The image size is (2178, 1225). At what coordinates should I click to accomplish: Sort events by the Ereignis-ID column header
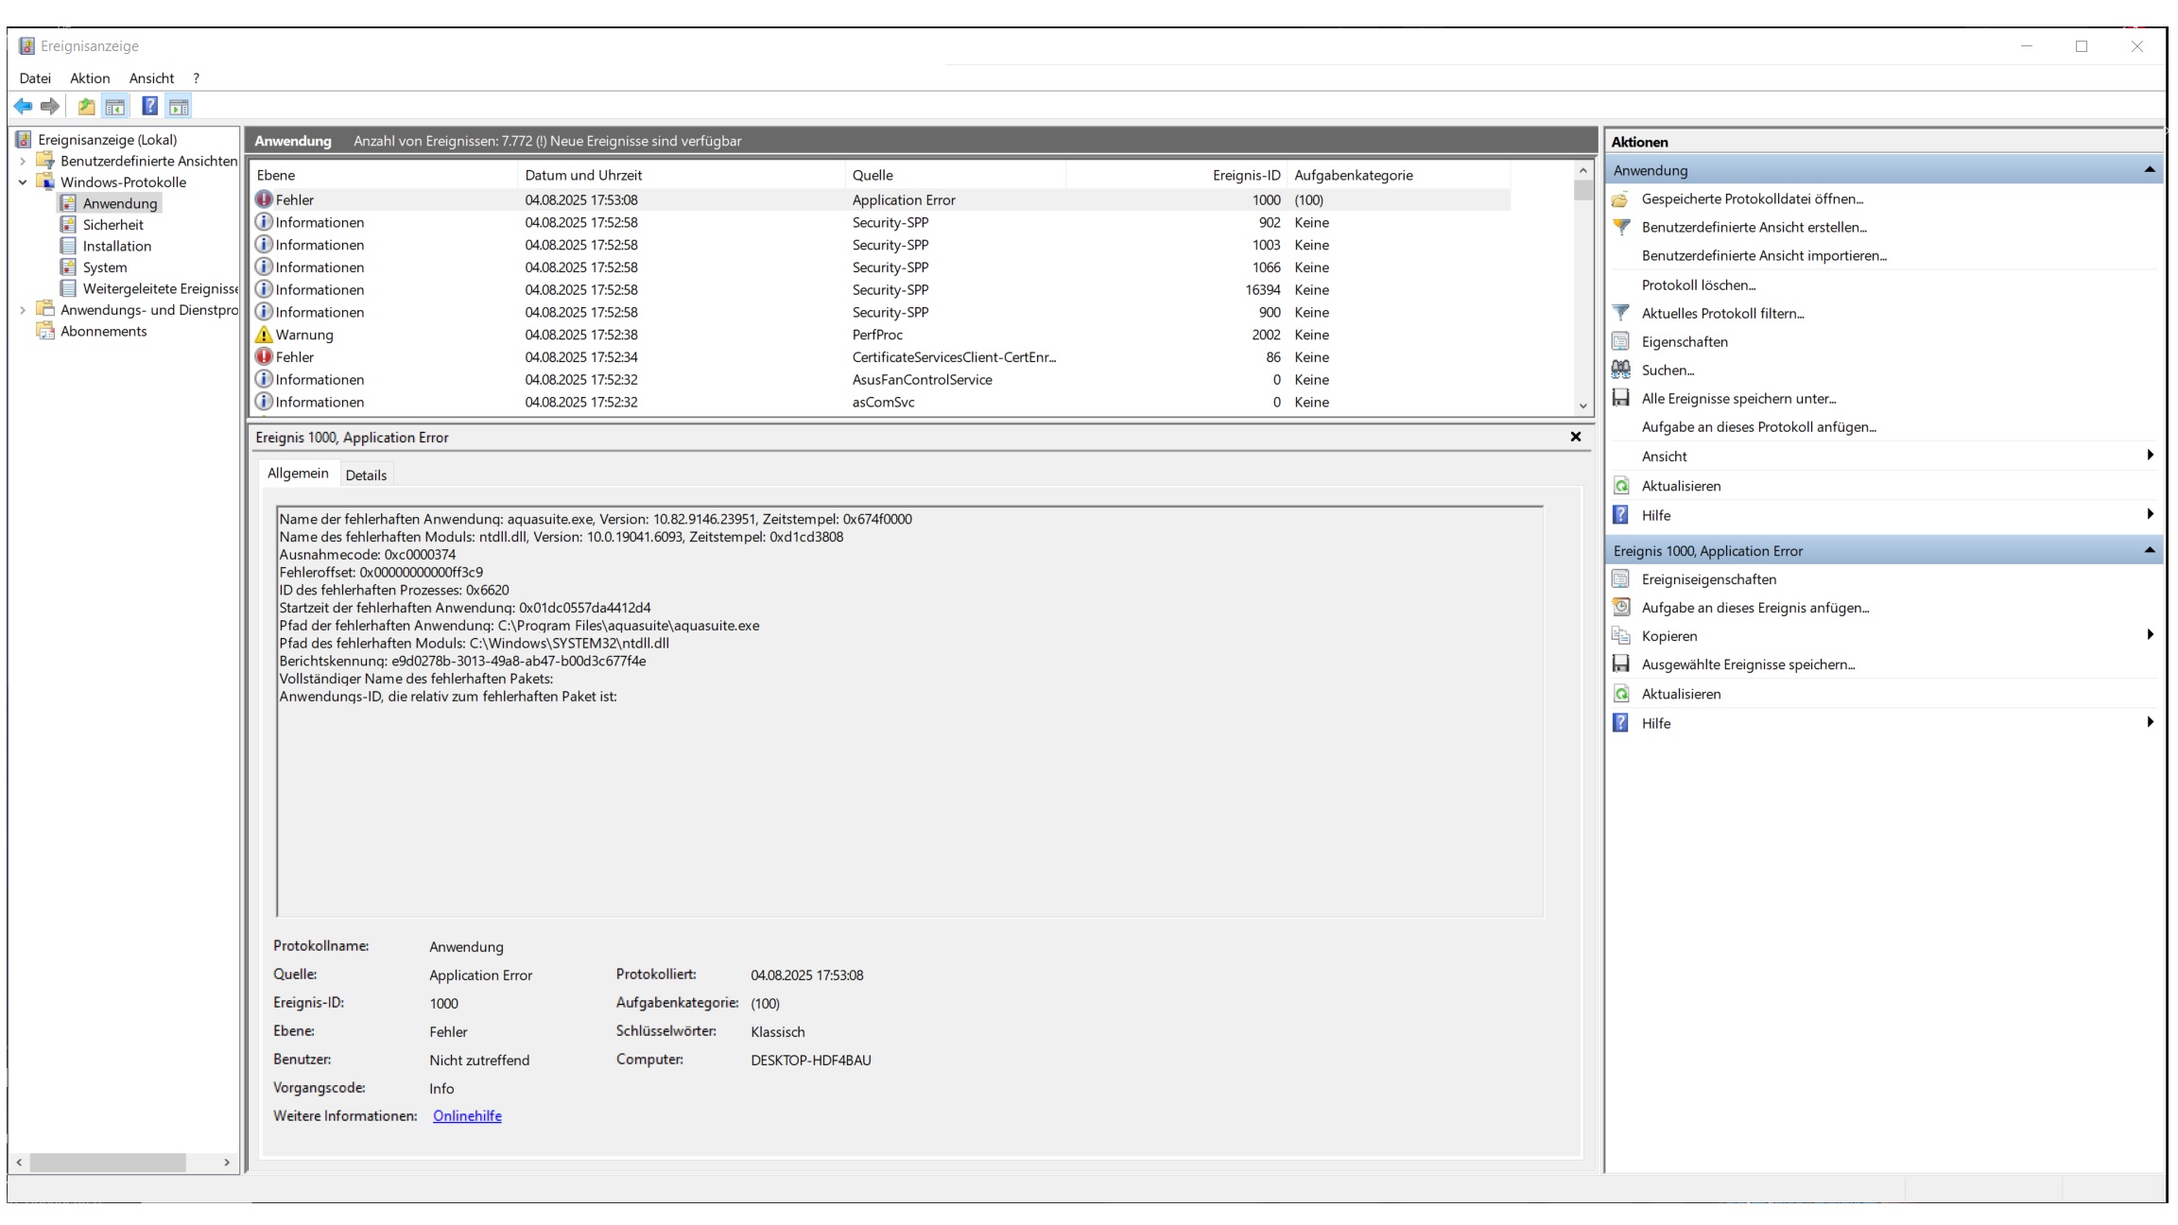click(x=1177, y=175)
